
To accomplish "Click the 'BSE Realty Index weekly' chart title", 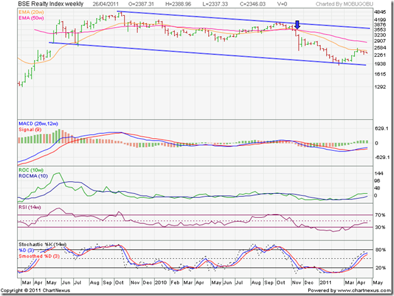I will [51, 4].
